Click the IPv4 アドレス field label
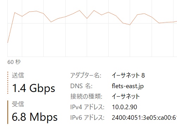 pos(87,107)
